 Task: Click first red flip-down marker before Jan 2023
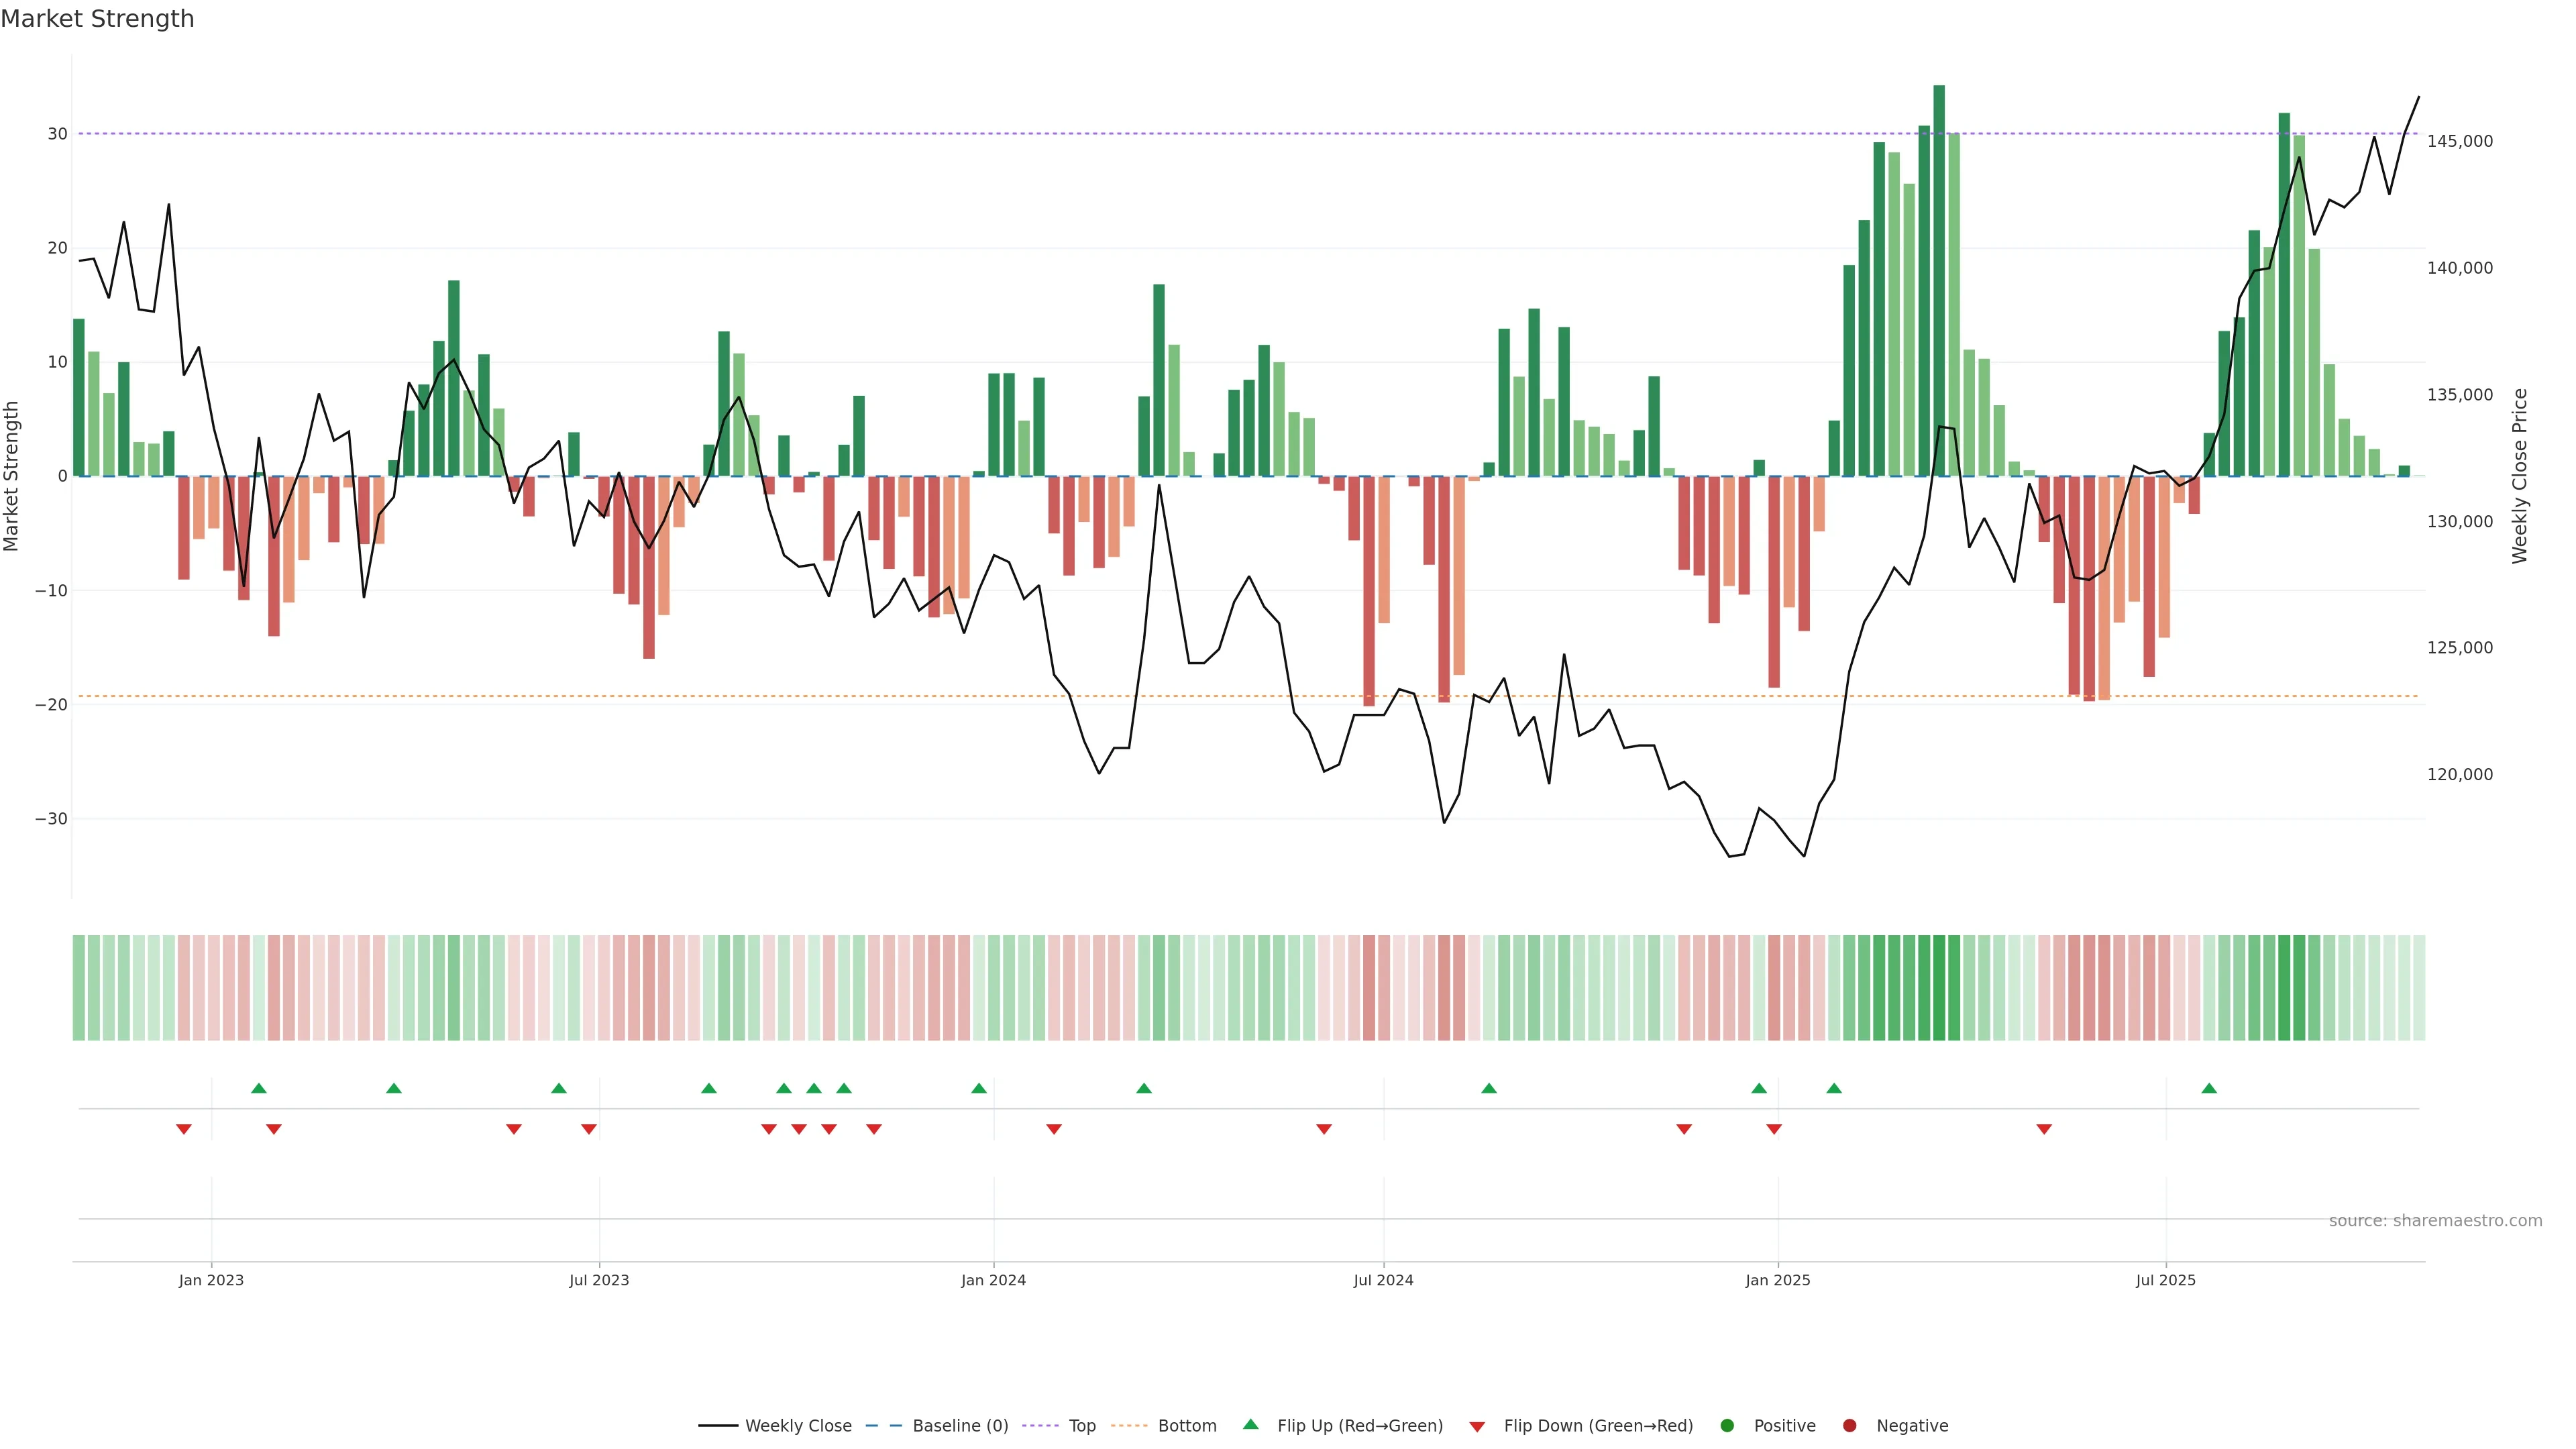point(184,1129)
